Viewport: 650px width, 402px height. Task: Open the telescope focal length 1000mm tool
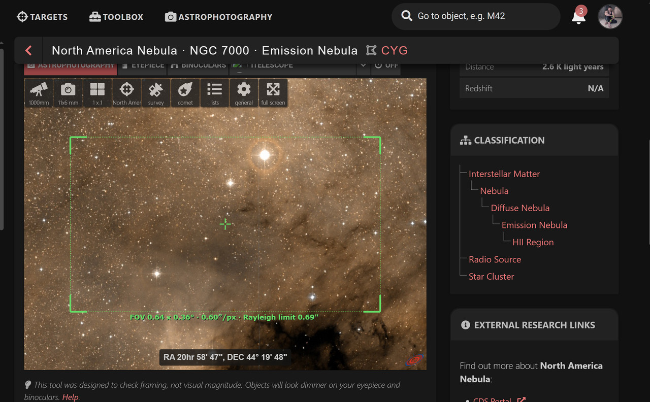(39, 93)
